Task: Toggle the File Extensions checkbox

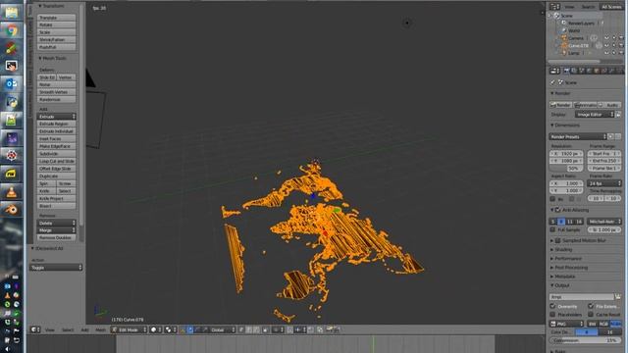Action: pos(591,306)
